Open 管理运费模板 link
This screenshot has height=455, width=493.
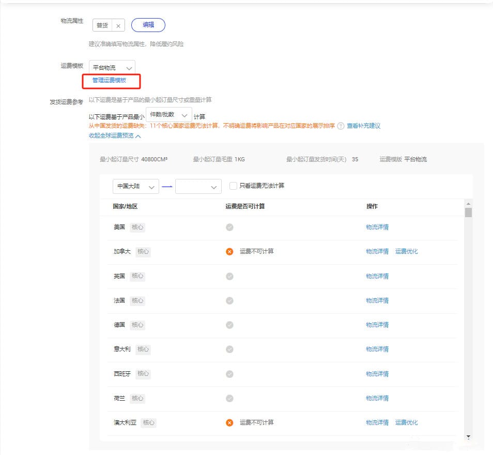point(109,80)
